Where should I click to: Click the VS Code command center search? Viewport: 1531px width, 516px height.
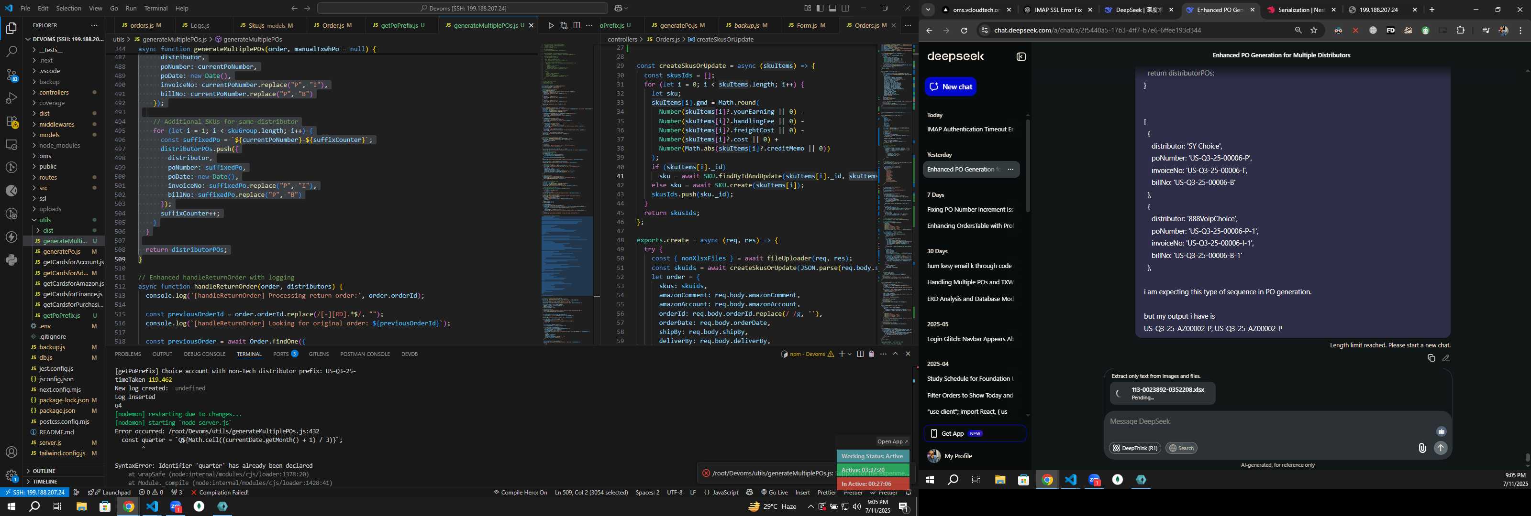coord(462,8)
